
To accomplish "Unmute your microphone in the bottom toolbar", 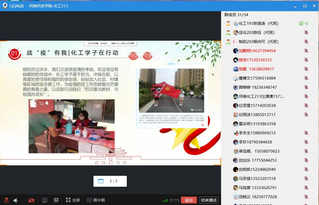I will coord(6,200).
